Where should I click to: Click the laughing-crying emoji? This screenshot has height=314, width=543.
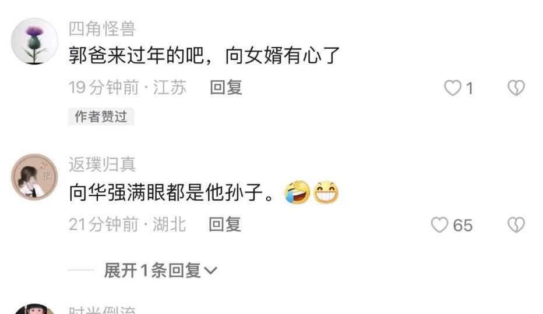pos(297,192)
